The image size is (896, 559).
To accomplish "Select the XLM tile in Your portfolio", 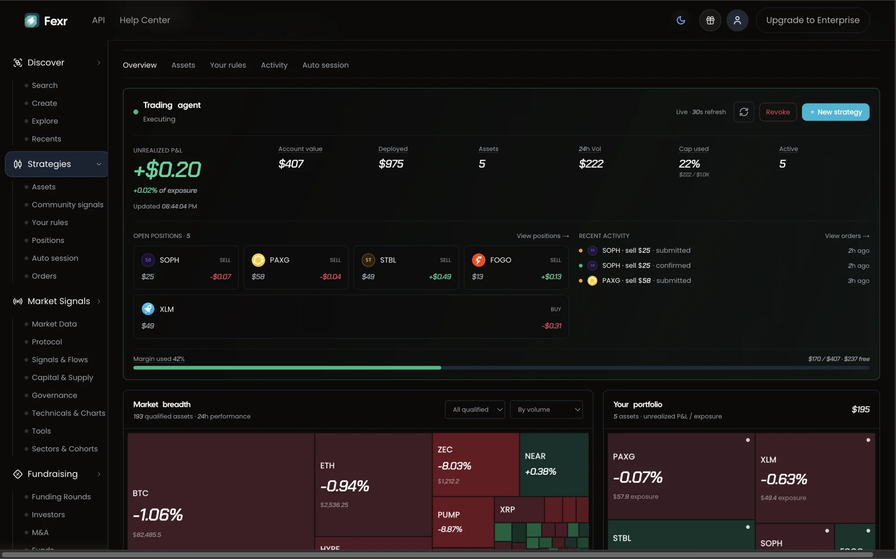I will pyautogui.click(x=815, y=477).
